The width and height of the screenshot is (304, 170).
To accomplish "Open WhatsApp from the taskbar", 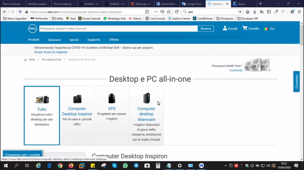I will click(125, 165).
